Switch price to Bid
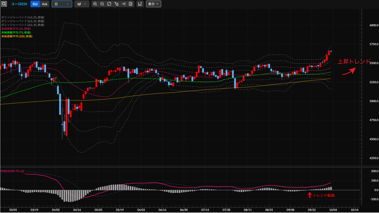The height and width of the screenshot is (213, 379). 35,4
